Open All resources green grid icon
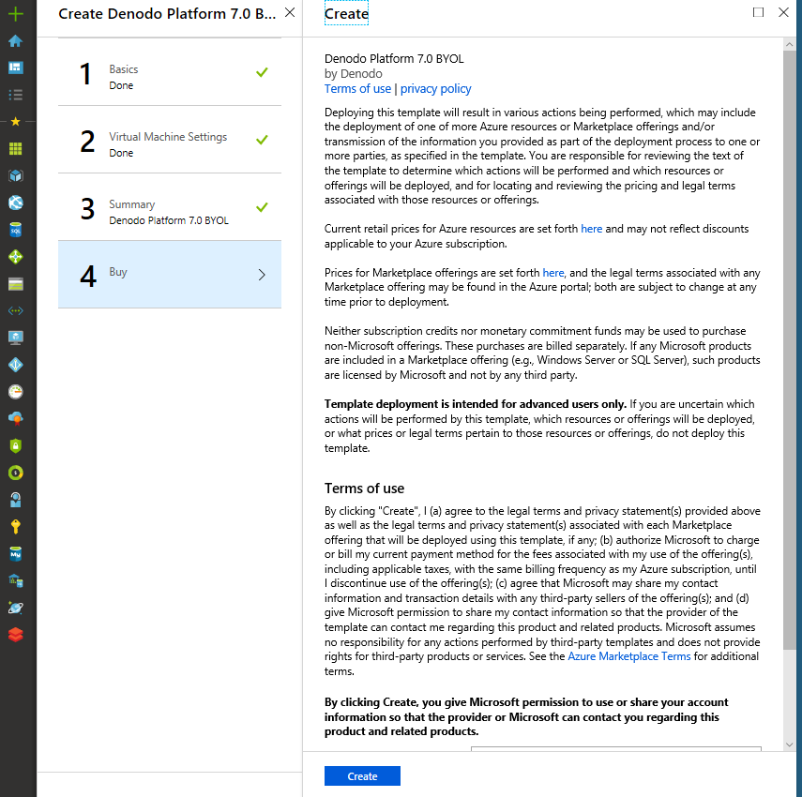 tap(16, 149)
